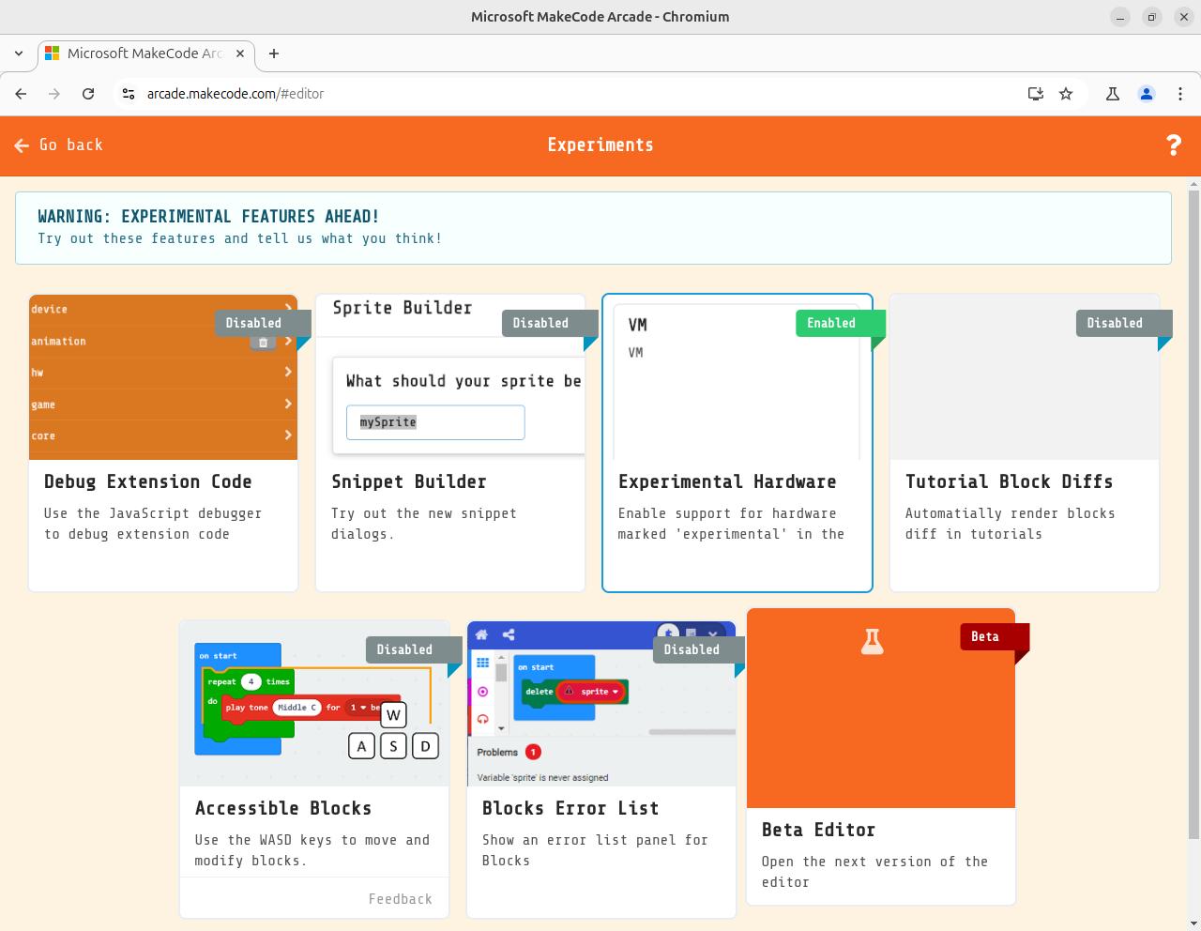Close the Microsoft MakeCode Arcade tab
The width and height of the screenshot is (1201, 931).
240,53
